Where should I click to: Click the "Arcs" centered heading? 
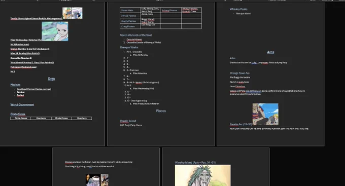[x=270, y=52]
